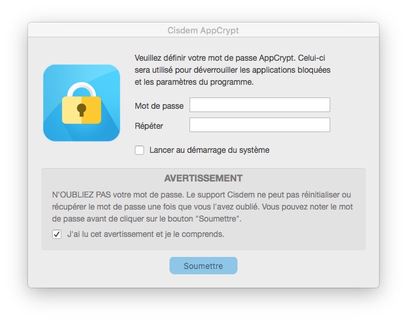Focus the Mot de passe input field
Image resolution: width=407 pixels, height=321 pixels.
coord(260,105)
